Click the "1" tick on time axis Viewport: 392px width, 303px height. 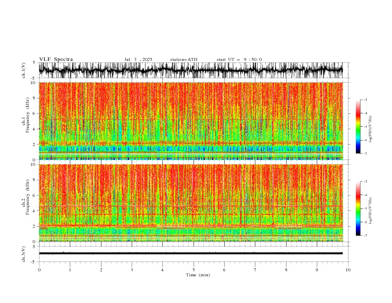point(70,270)
